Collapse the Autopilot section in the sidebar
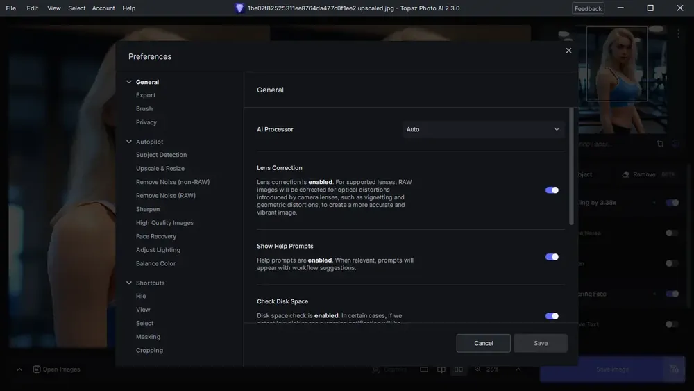 (129, 142)
